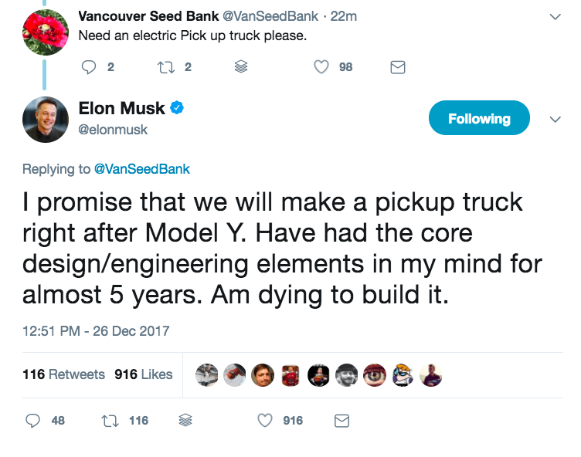Open the chevron menu beside the Following button

[554, 120]
